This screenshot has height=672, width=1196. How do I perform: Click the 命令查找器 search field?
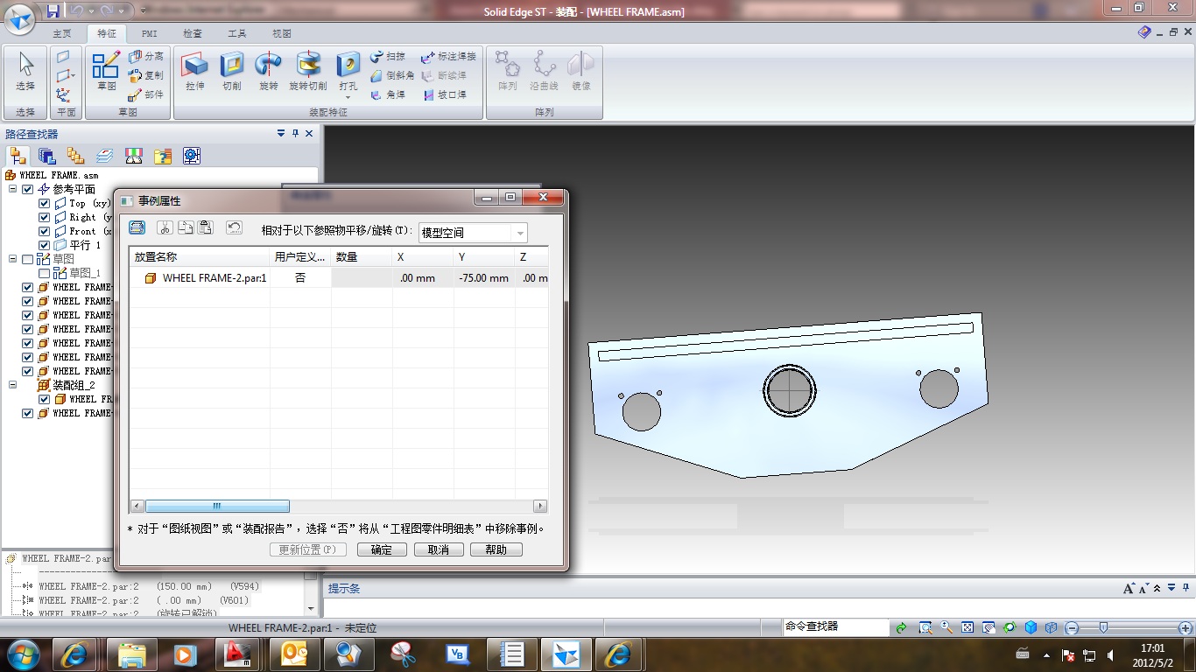coord(836,626)
